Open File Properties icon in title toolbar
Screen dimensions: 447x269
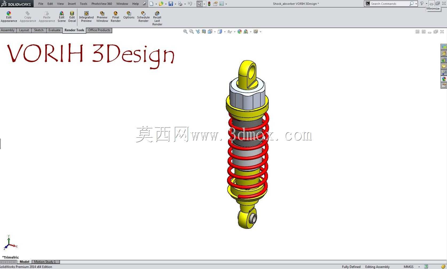tap(215, 4)
